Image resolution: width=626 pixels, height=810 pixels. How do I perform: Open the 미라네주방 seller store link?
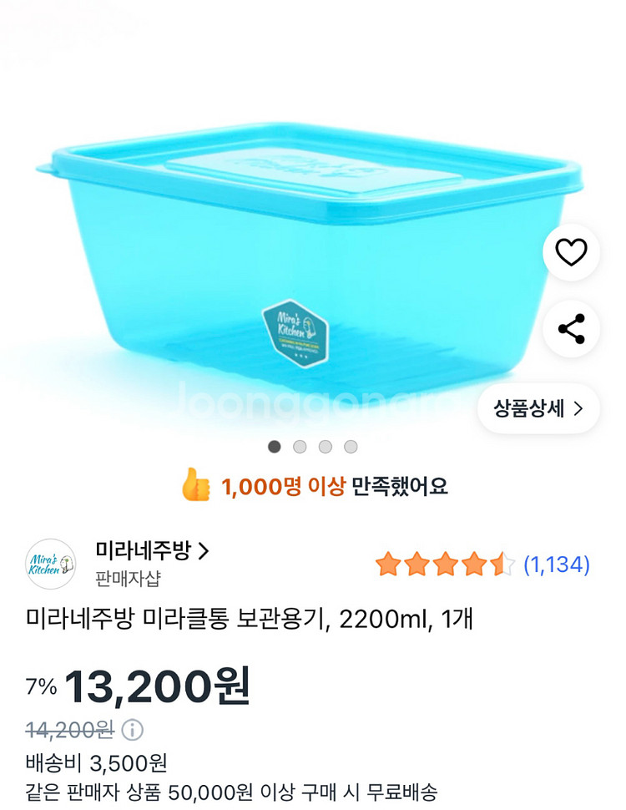tap(151, 550)
